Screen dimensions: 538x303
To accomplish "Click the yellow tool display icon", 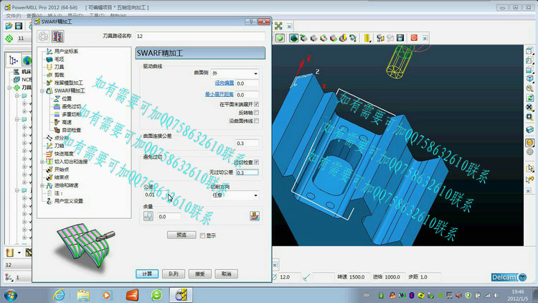I will tap(367, 38).
